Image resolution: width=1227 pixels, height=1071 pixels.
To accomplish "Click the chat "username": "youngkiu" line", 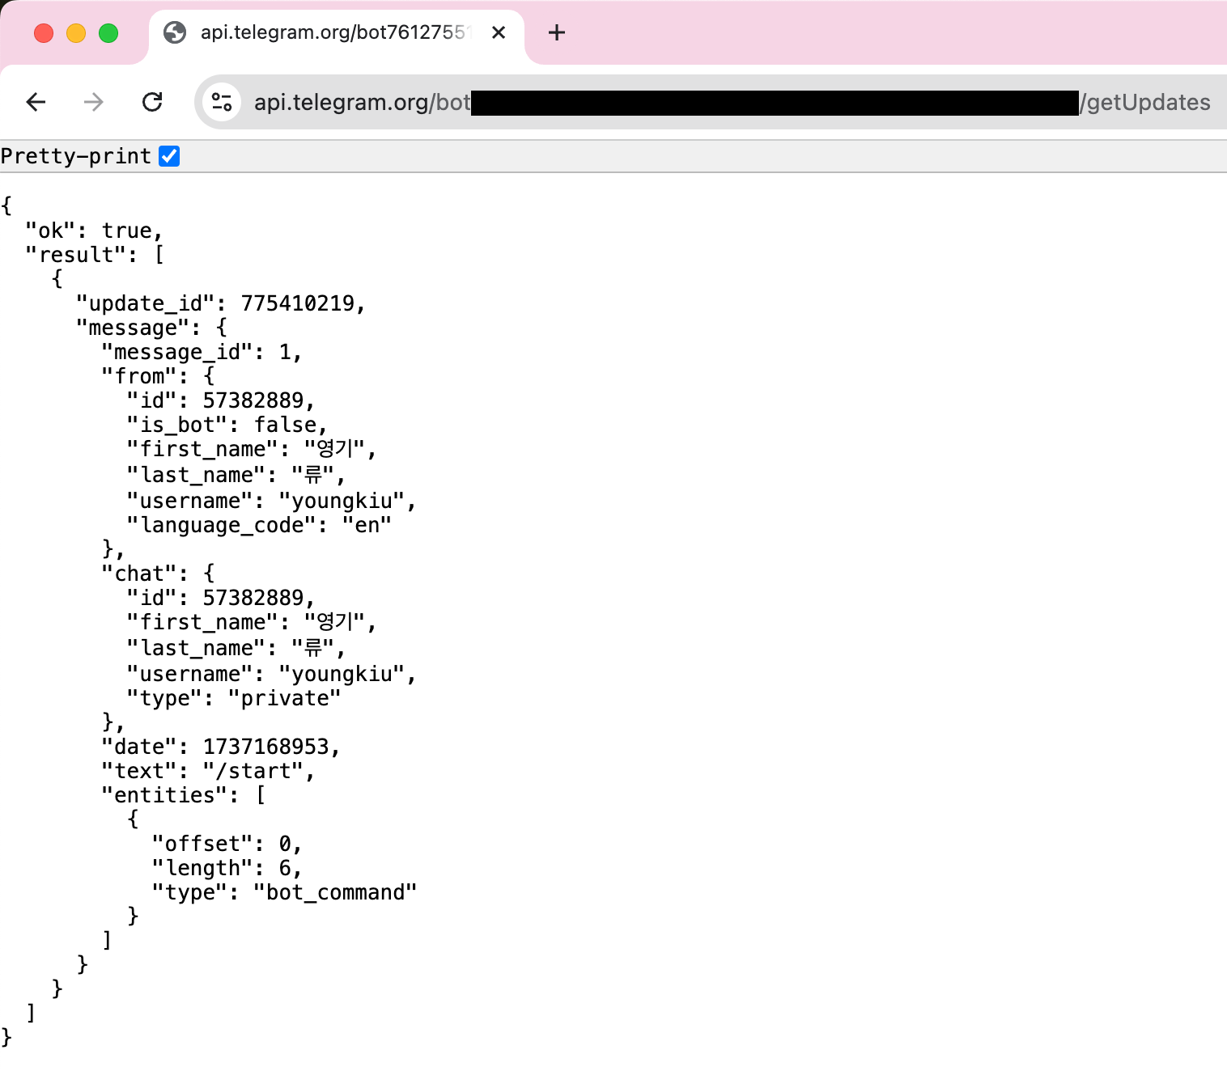I will (x=271, y=674).
